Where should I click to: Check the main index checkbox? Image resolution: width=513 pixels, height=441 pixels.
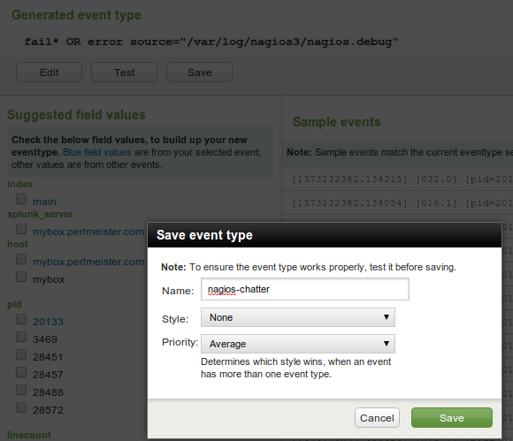[x=21, y=199]
